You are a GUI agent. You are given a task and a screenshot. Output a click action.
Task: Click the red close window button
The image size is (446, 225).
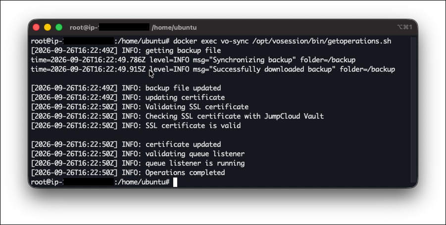click(x=36, y=27)
